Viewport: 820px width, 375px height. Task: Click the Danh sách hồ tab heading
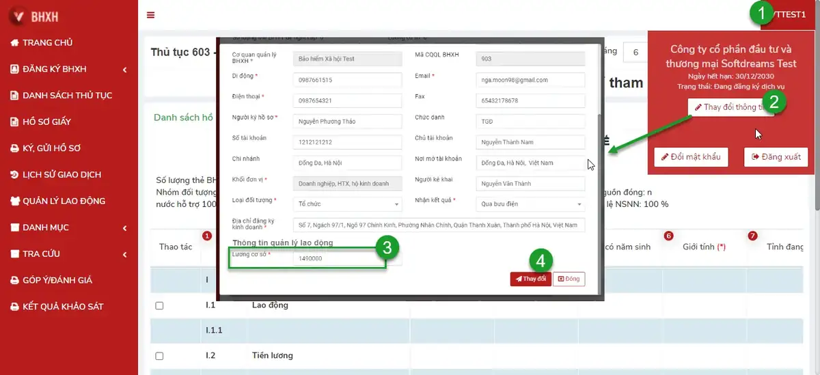coord(182,117)
